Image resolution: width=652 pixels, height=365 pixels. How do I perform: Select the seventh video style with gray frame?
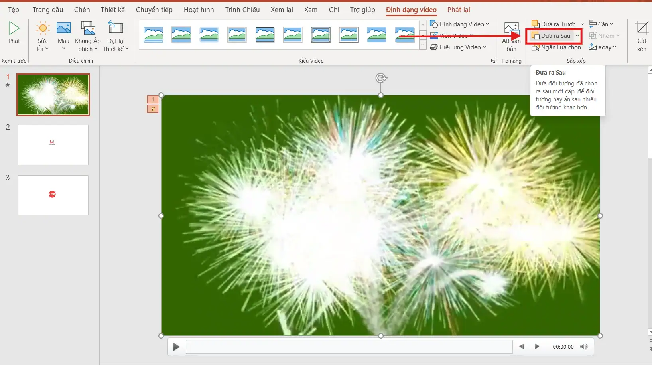coord(321,35)
